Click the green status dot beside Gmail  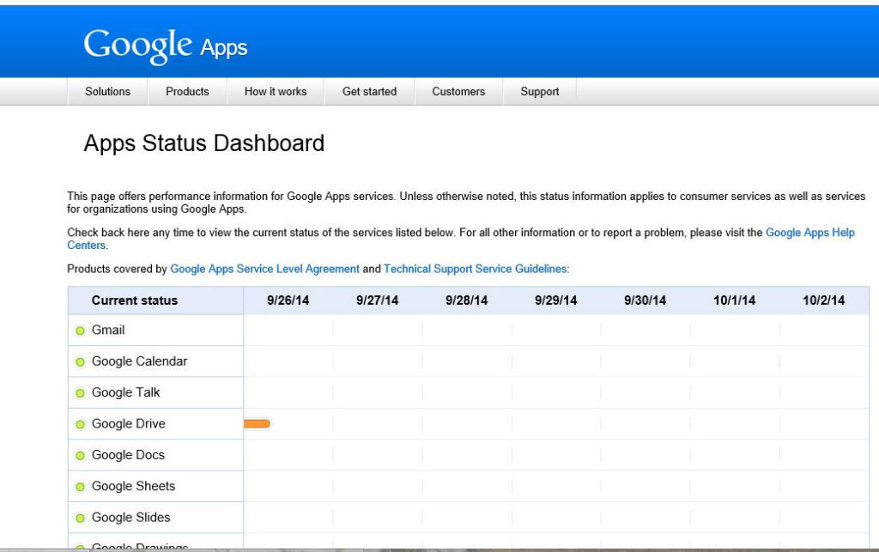point(80,331)
